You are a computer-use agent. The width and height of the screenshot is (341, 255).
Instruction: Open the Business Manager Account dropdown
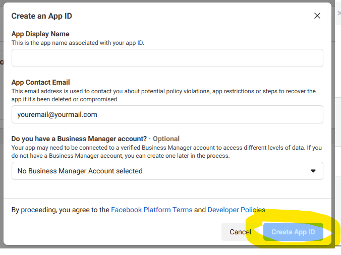click(x=167, y=171)
